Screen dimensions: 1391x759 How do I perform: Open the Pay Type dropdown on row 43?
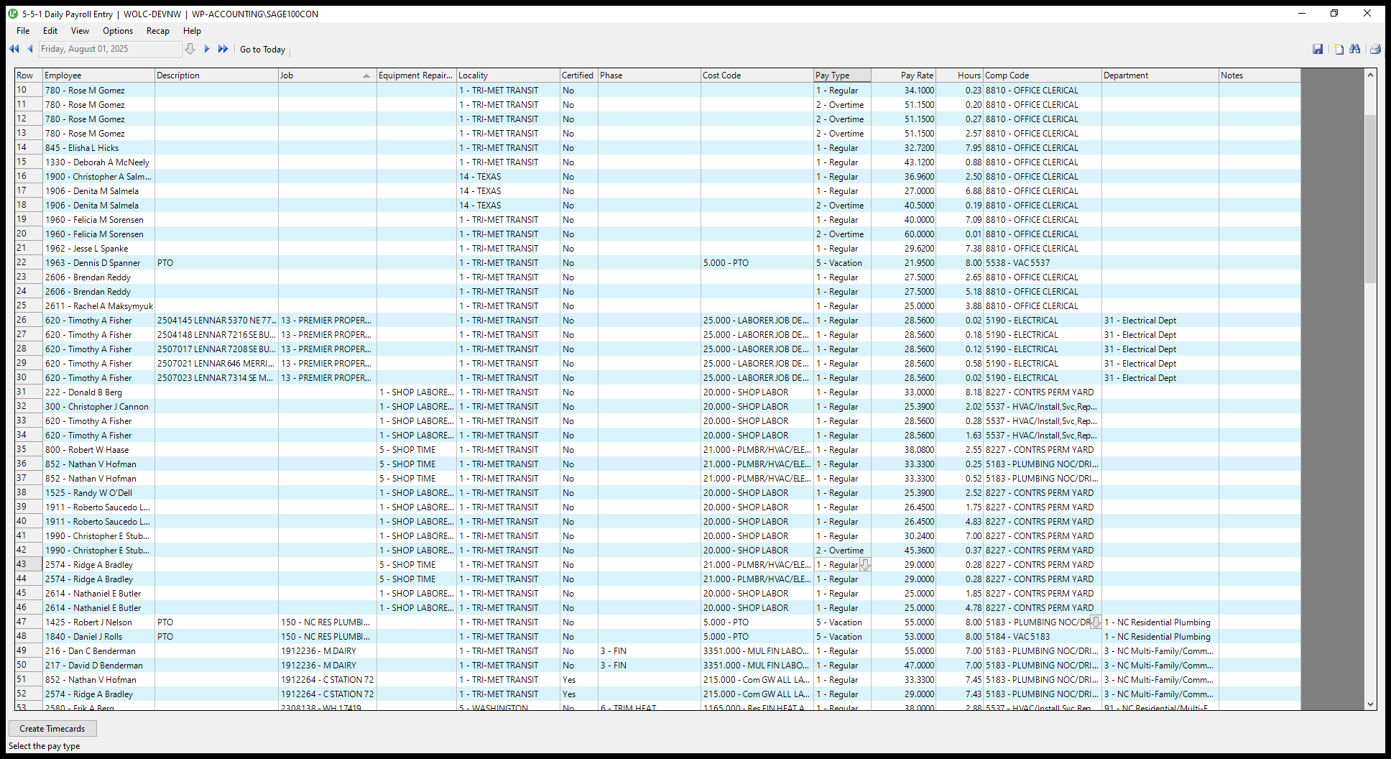pos(865,565)
